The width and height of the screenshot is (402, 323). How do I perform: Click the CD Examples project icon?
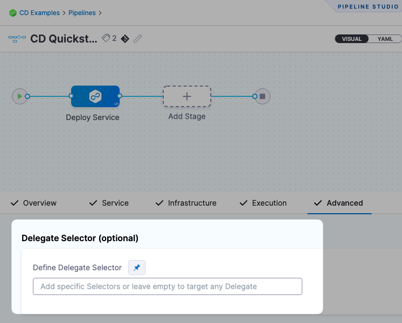13,12
